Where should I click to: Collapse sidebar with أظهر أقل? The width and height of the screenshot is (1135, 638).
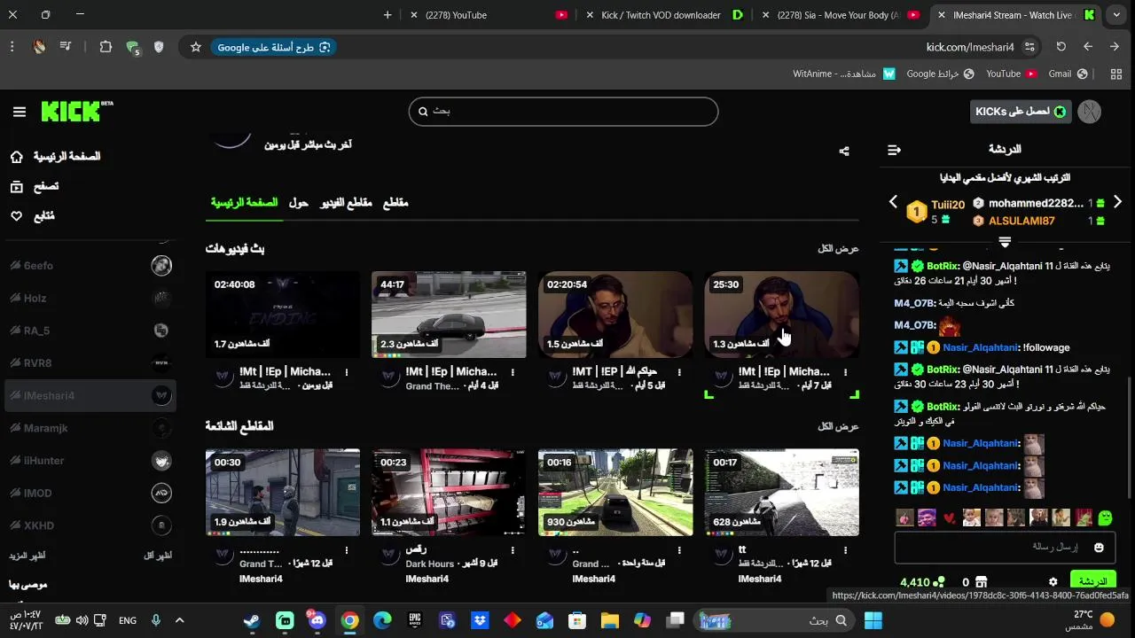(x=158, y=556)
